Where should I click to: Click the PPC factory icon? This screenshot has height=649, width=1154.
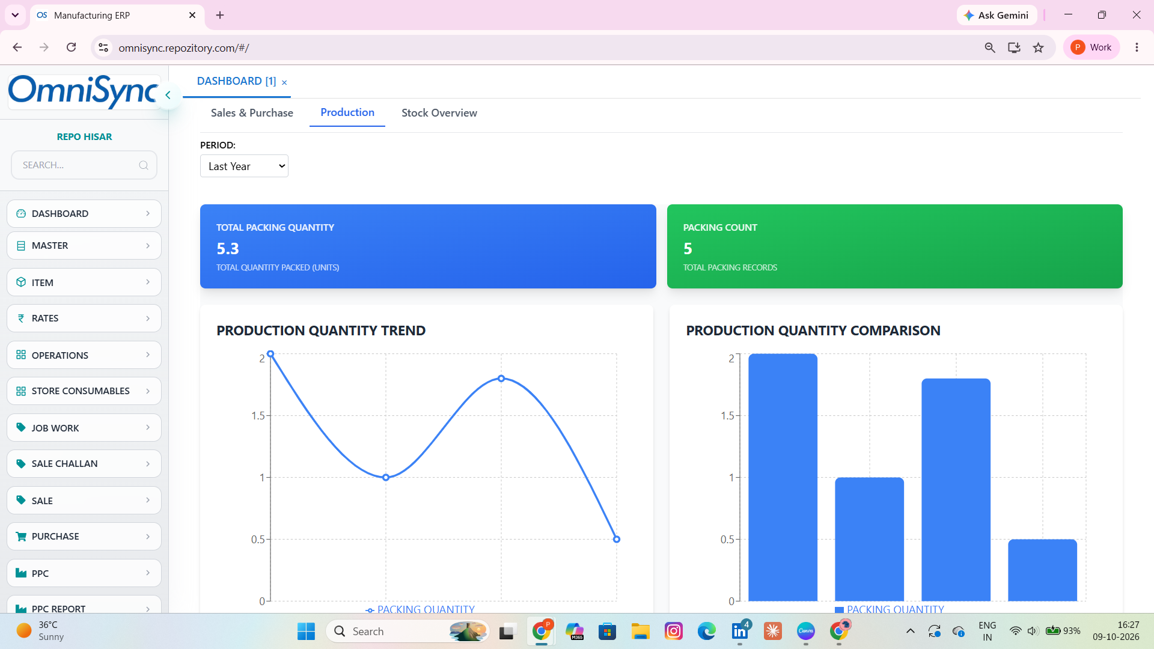coord(21,573)
